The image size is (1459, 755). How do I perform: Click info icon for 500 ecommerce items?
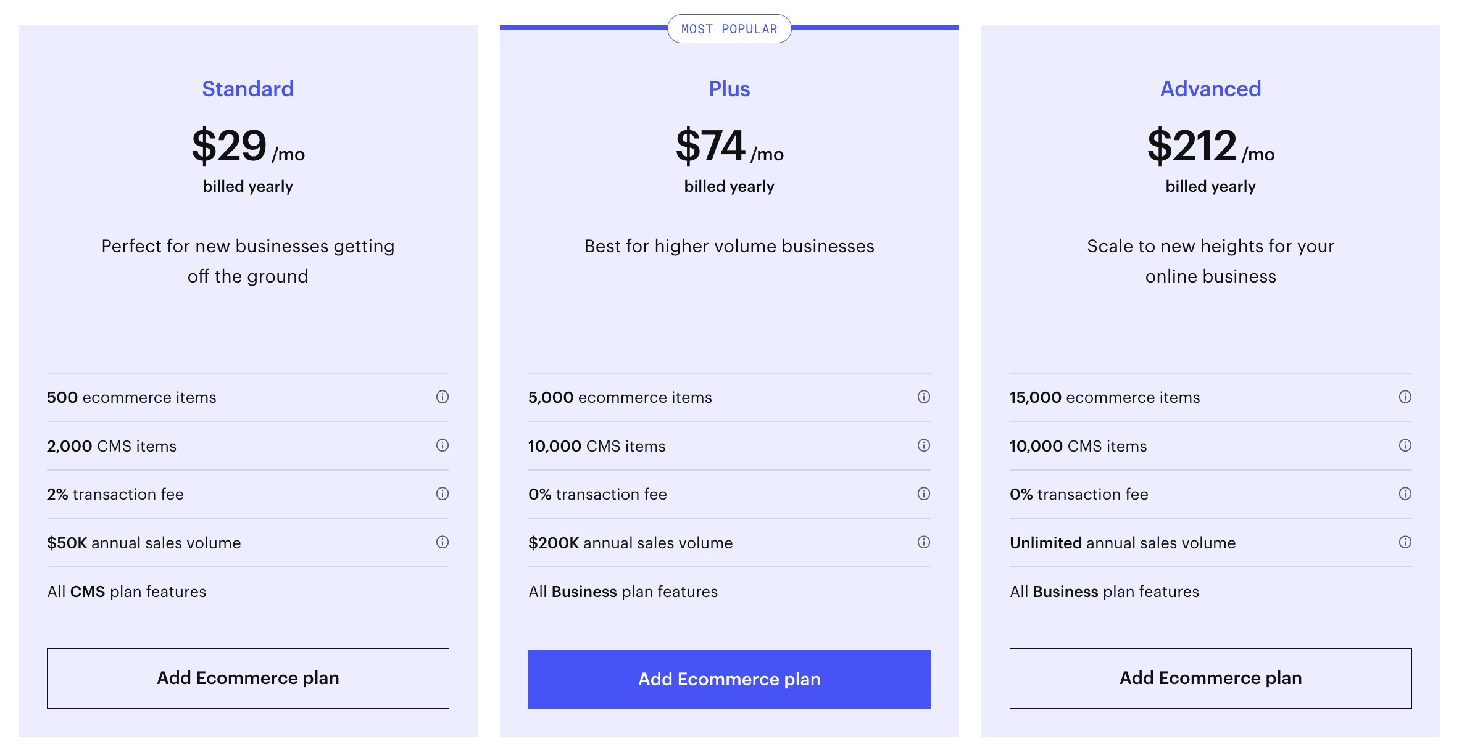(x=443, y=397)
